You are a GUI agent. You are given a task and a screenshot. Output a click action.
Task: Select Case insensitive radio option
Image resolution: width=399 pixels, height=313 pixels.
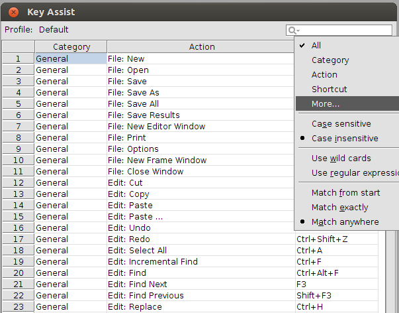click(x=345, y=139)
